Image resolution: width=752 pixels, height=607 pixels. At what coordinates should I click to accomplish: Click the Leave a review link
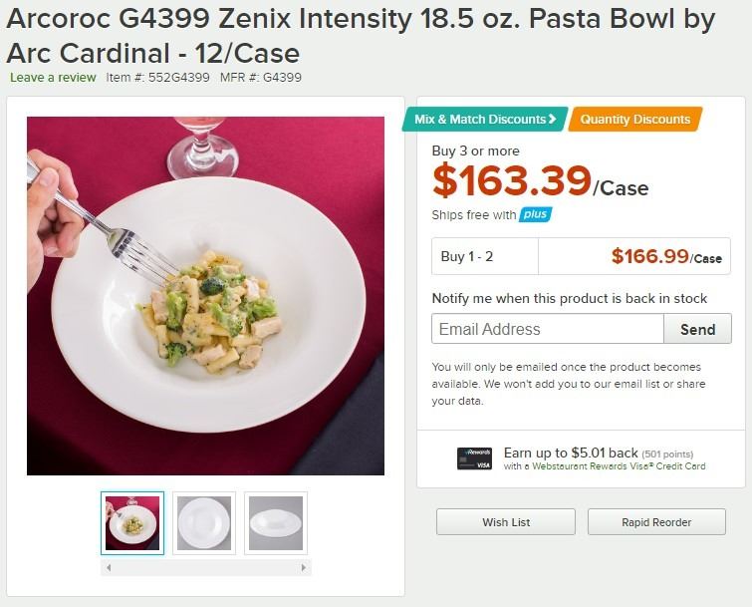coord(53,77)
